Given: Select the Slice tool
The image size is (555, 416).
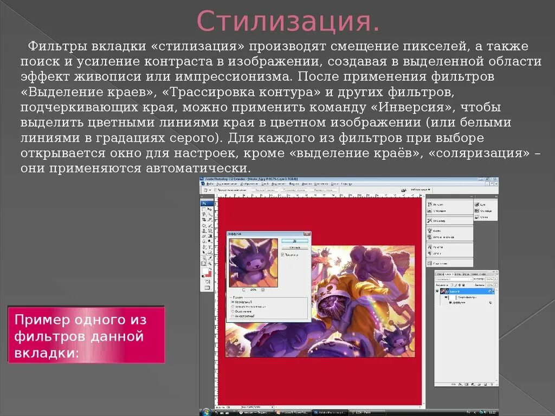Looking at the screenshot, I should coord(210,220).
